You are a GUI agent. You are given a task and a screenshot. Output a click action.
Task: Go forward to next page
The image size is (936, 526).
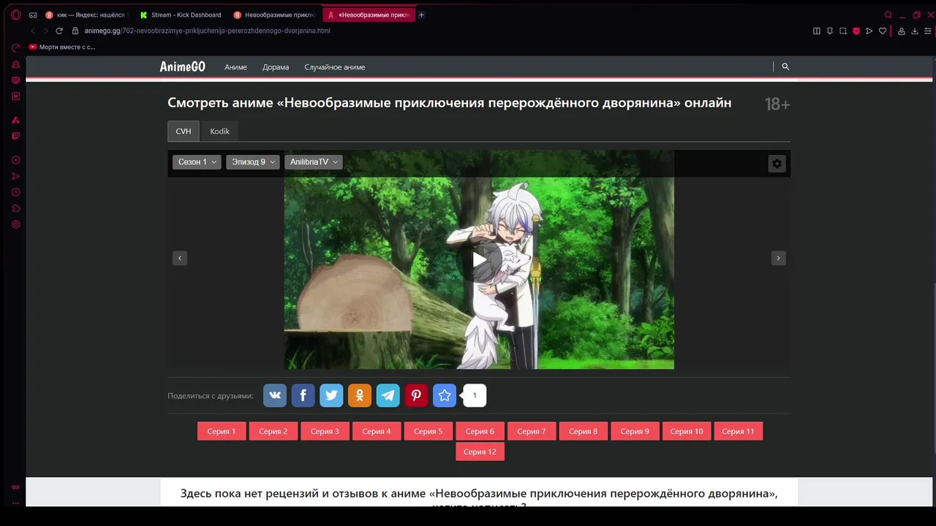(45, 31)
